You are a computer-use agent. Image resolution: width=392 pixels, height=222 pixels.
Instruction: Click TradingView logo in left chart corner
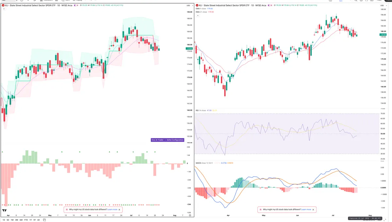4,211
